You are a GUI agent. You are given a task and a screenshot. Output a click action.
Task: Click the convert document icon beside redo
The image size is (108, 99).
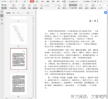[x=25, y=1]
